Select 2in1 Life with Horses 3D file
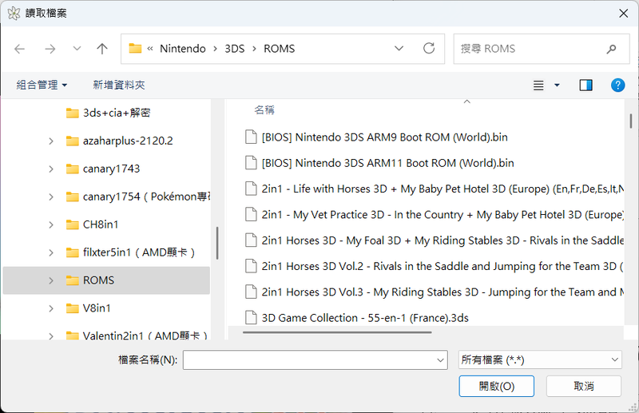Viewport: 639px width, 413px height. (x=443, y=189)
